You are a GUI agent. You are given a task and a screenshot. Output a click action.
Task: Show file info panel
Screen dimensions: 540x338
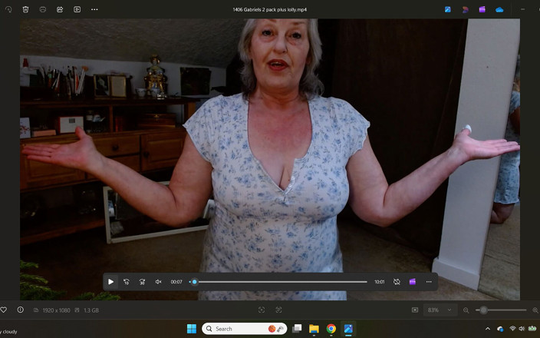(20, 310)
